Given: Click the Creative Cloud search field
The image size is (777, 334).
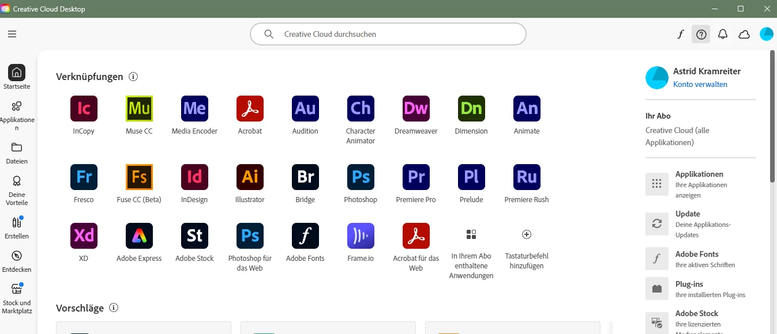Looking at the screenshot, I should click(x=388, y=34).
